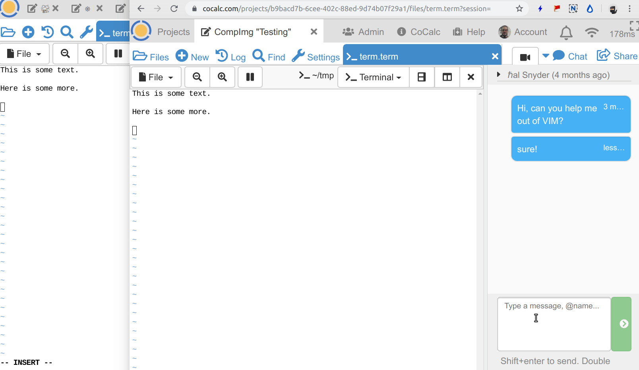The image size is (639, 370).
Task: Open the Projects page
Action: (173, 32)
